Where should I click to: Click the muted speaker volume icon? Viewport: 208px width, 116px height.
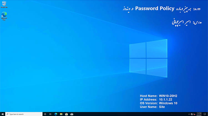click(x=194, y=114)
